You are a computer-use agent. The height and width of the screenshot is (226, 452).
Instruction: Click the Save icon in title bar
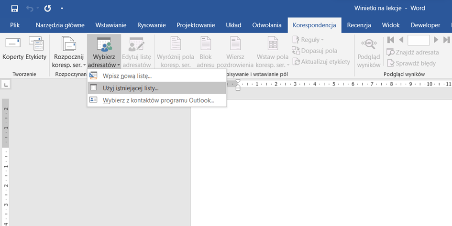pyautogui.click(x=14, y=9)
